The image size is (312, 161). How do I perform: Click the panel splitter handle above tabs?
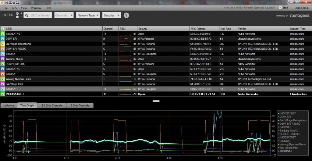click(x=156, y=101)
